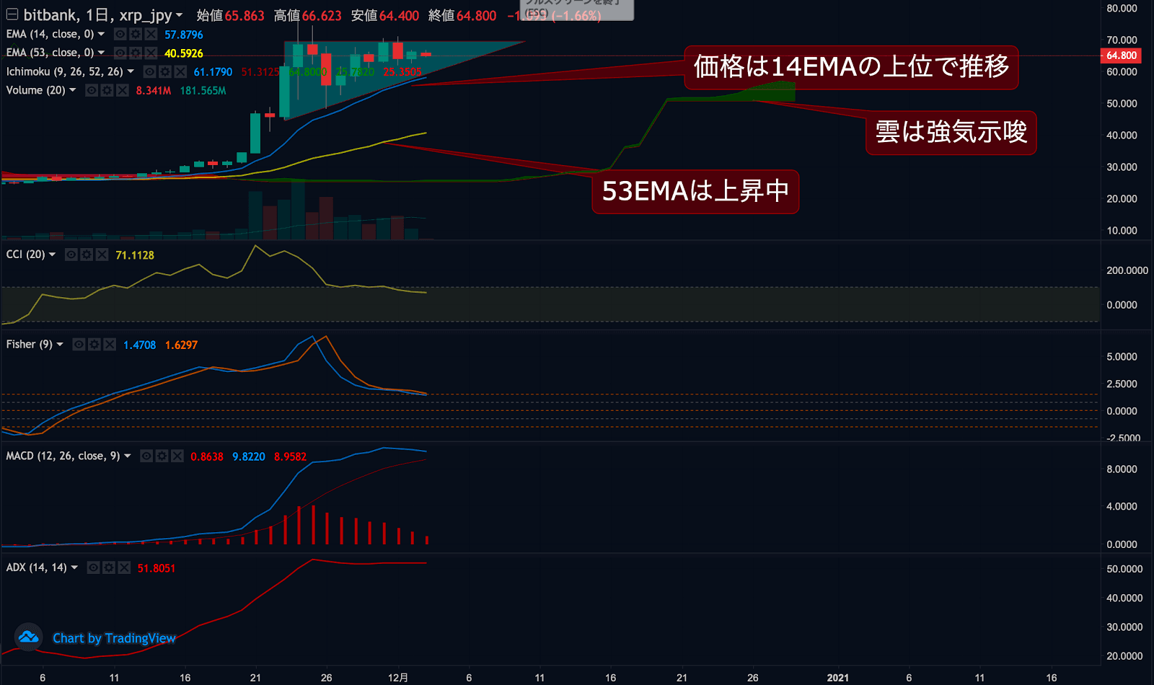
Task: Click the 64.800 current price label
Action: coord(1121,56)
